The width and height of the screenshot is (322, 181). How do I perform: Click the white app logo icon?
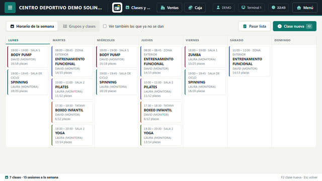click(117, 8)
